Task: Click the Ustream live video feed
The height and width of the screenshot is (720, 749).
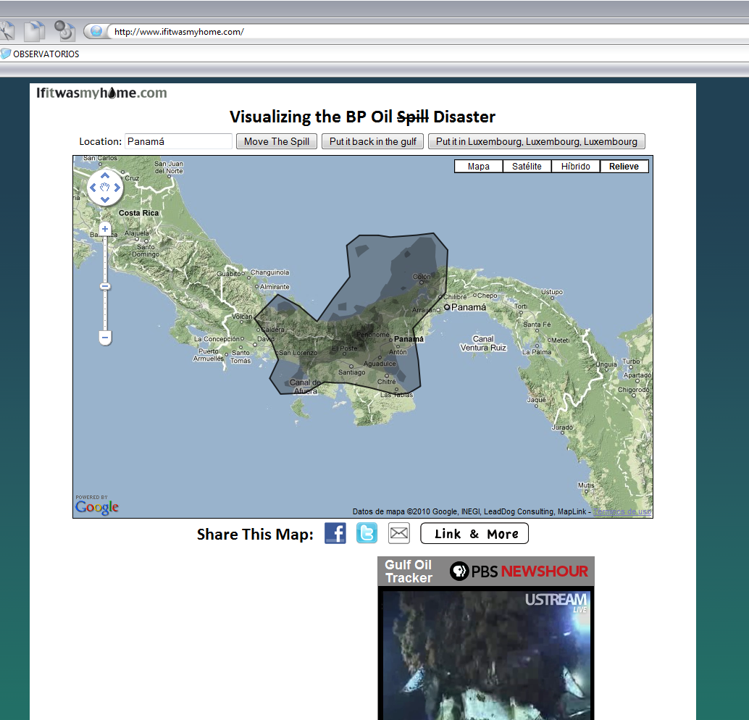Action: click(x=486, y=655)
